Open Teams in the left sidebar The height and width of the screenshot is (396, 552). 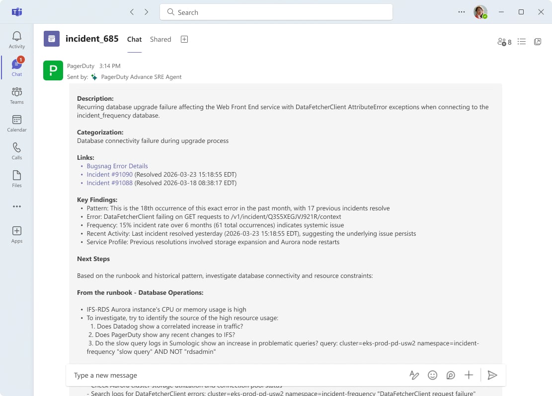click(16, 96)
